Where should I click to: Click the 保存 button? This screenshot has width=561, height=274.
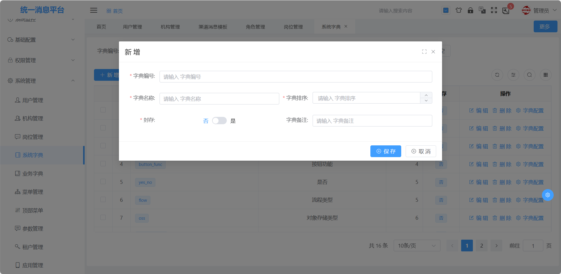tap(386, 151)
